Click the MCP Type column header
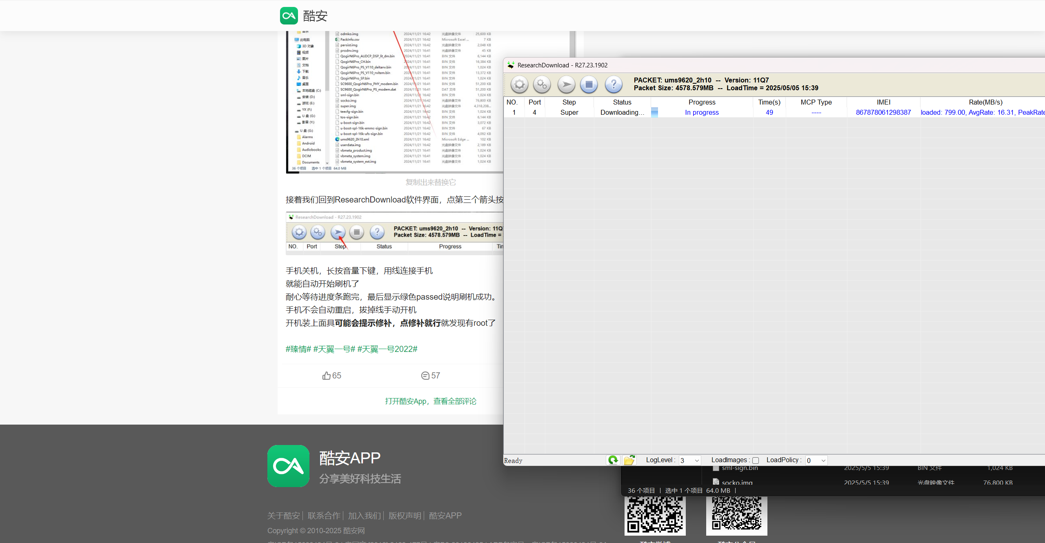Viewport: 1045px width, 543px height. coord(816,102)
